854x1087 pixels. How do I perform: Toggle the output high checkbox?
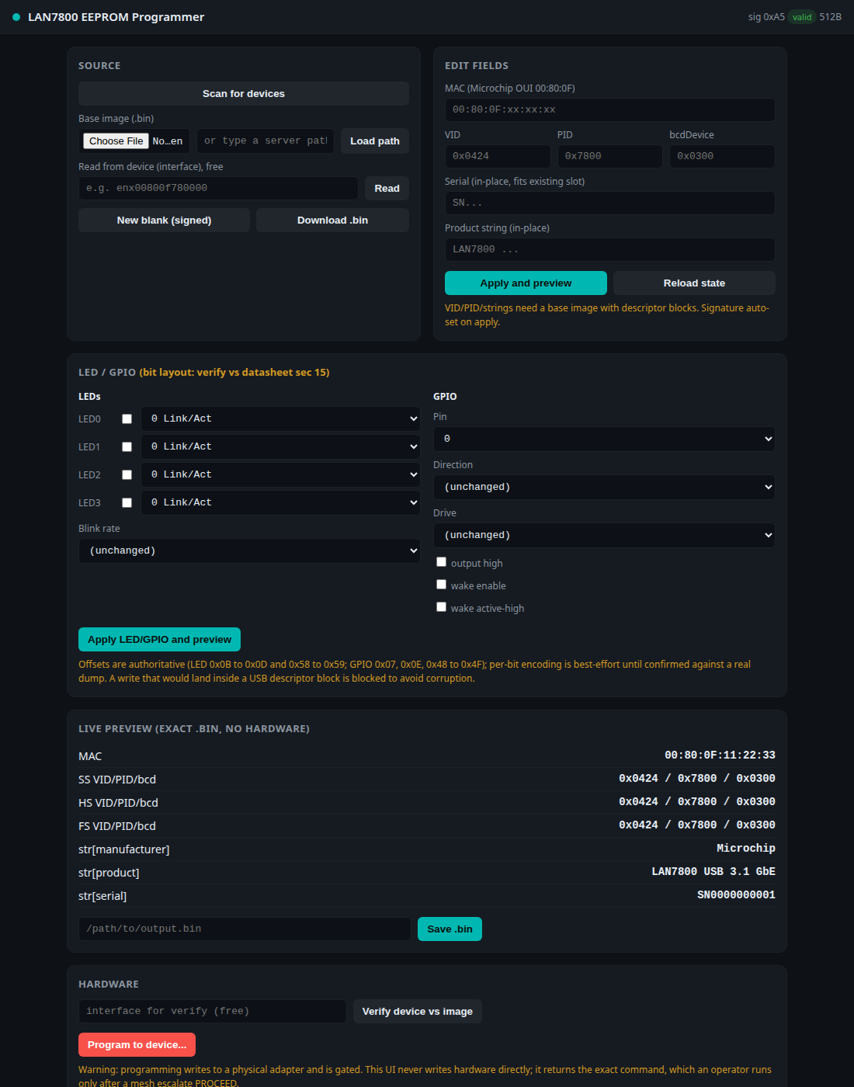tap(441, 562)
